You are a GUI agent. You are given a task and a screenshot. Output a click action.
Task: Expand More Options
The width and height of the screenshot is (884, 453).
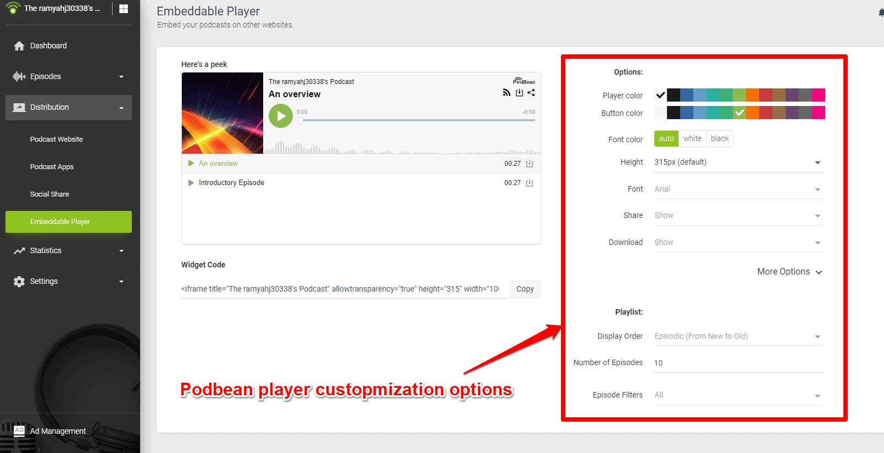790,272
